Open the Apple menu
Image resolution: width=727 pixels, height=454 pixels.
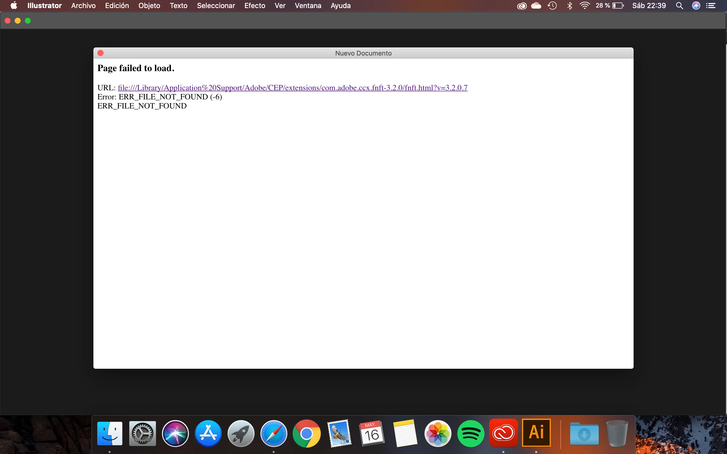point(14,6)
